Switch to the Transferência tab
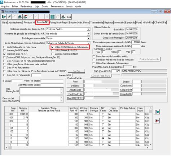Viewport: 171px width, 156px height. 97,22
